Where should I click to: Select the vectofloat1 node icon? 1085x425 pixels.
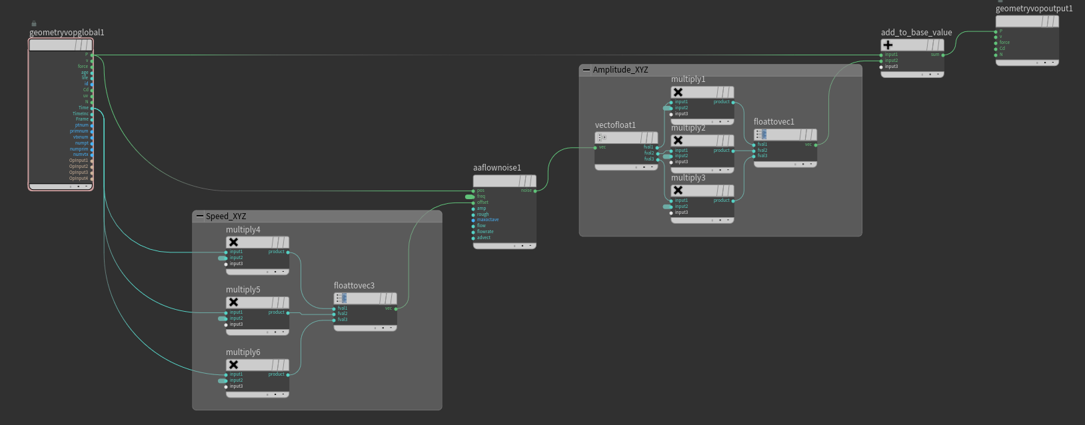600,137
